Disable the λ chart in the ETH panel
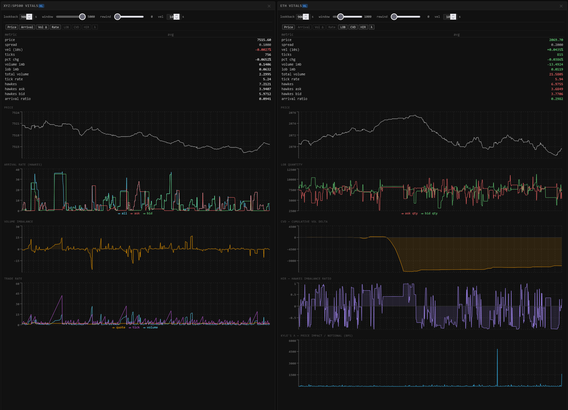Viewport: 568px width, 410px height. click(x=371, y=27)
